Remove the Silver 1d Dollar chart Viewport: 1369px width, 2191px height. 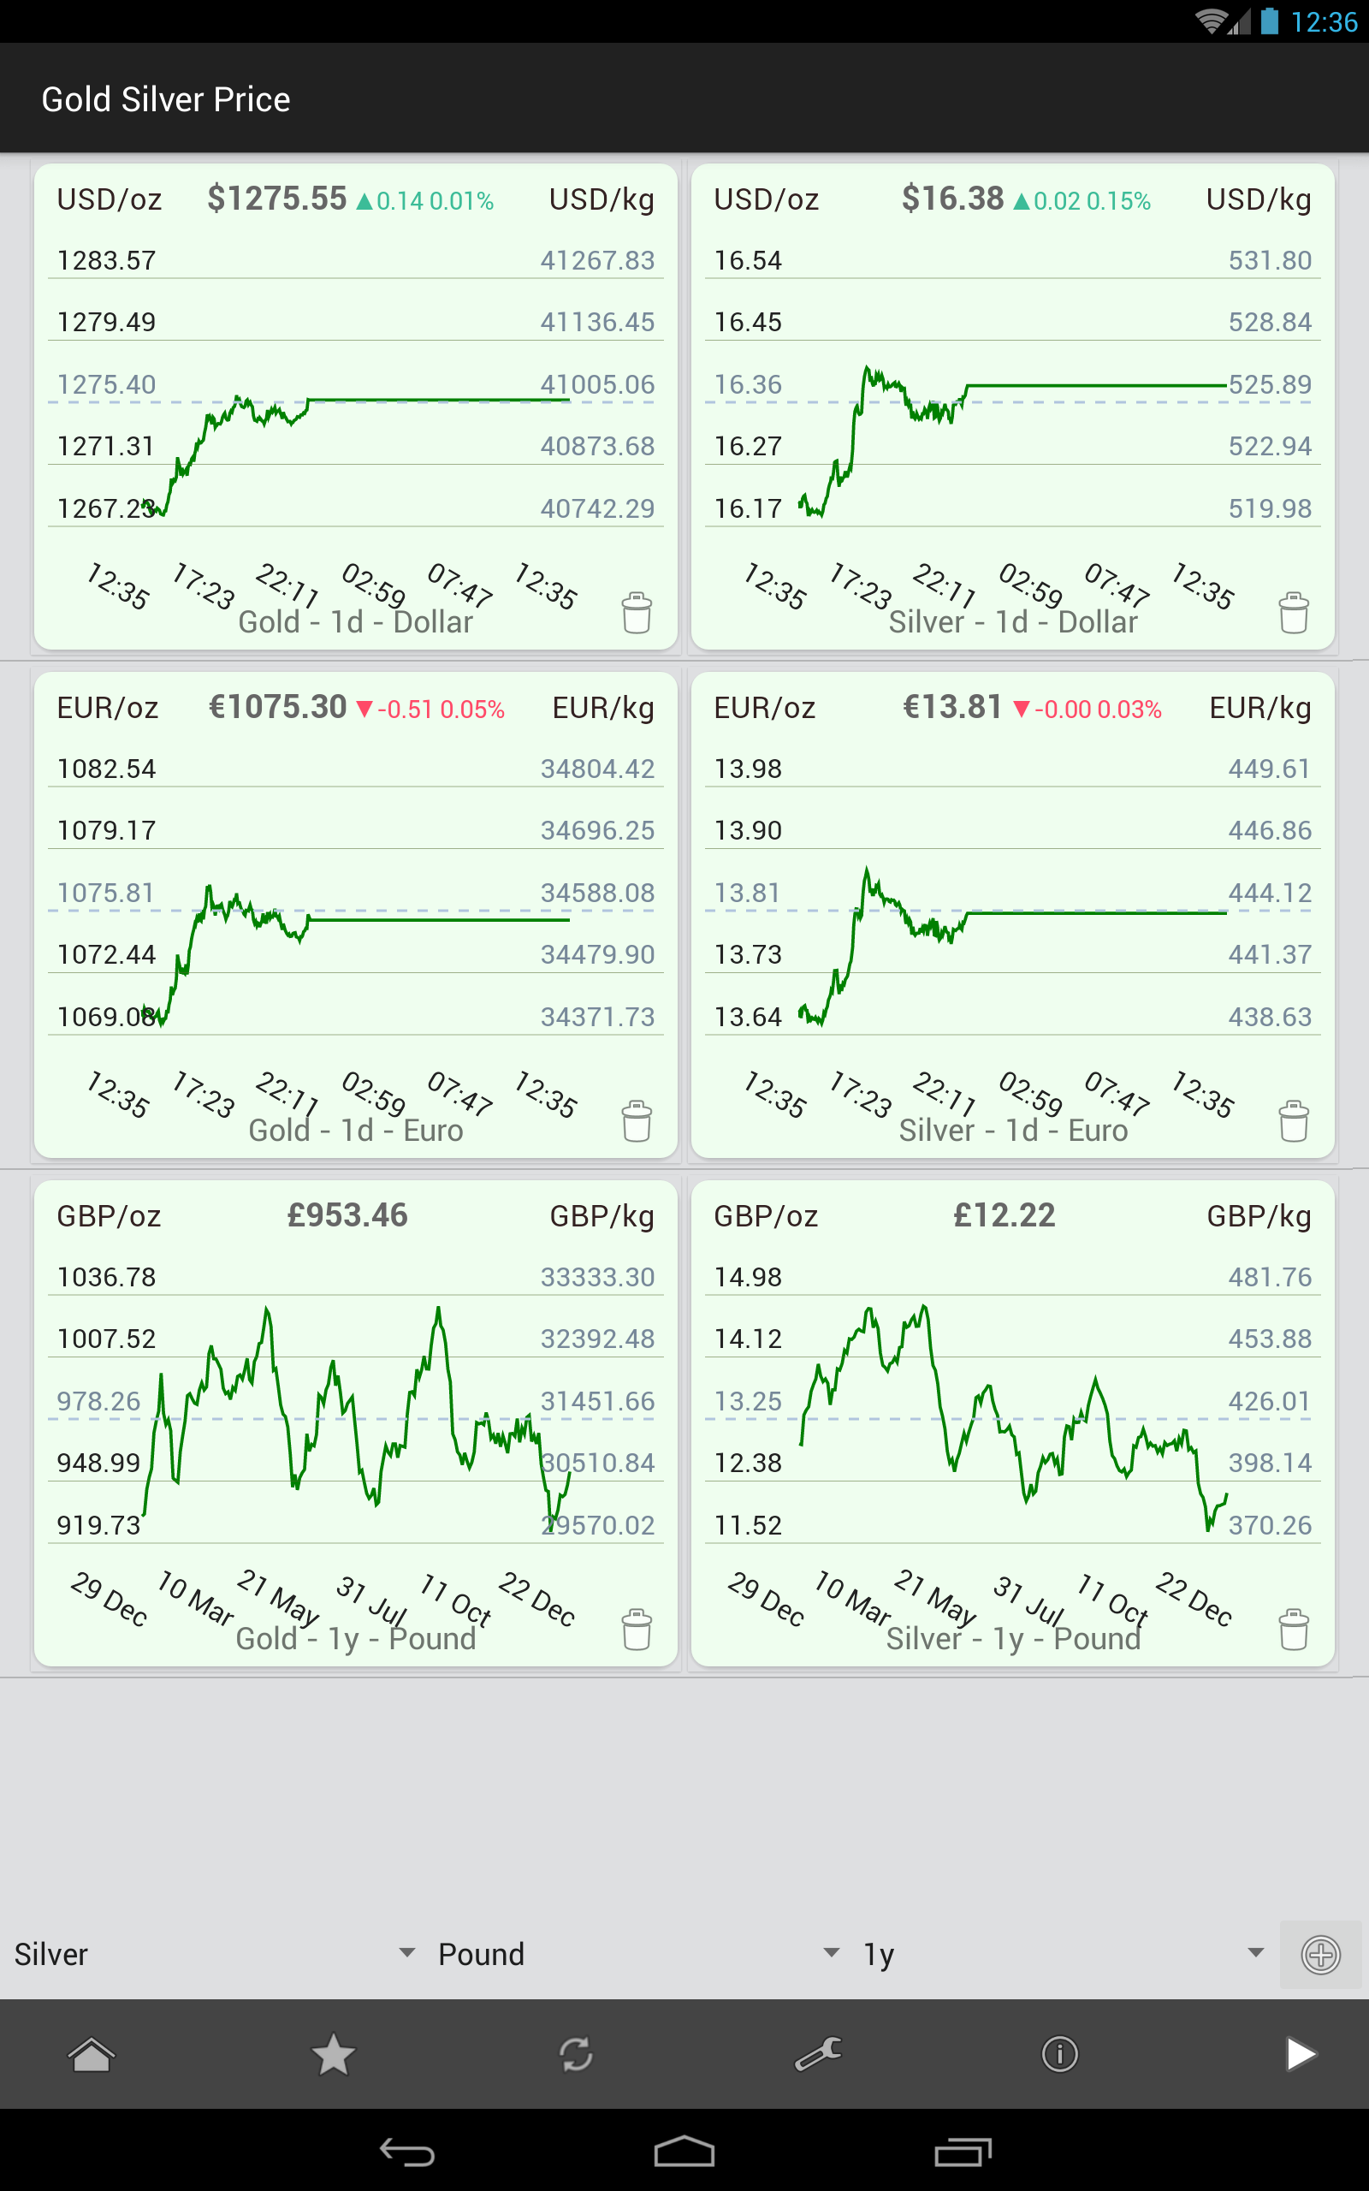(x=1293, y=613)
